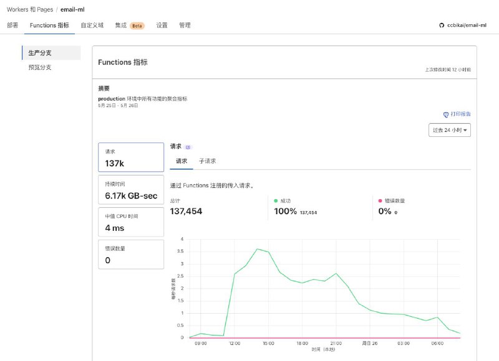499x361 pixels.
Task: Open the 管理 tab
Action: [x=185, y=26]
